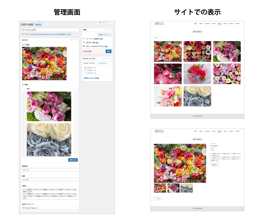Image resolution: width=268 pixels, height=219 pixels.
Task: Open the first works grid image of mixed flowers
Action: click(168, 52)
